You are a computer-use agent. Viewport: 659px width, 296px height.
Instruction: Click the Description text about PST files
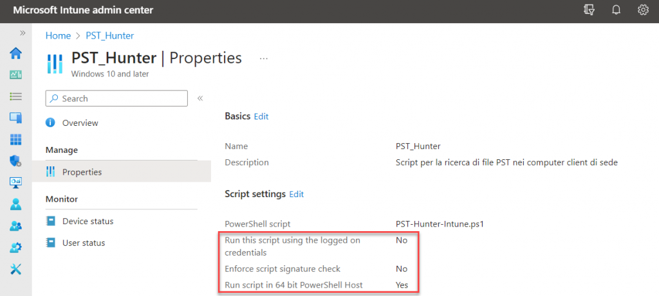(507, 162)
